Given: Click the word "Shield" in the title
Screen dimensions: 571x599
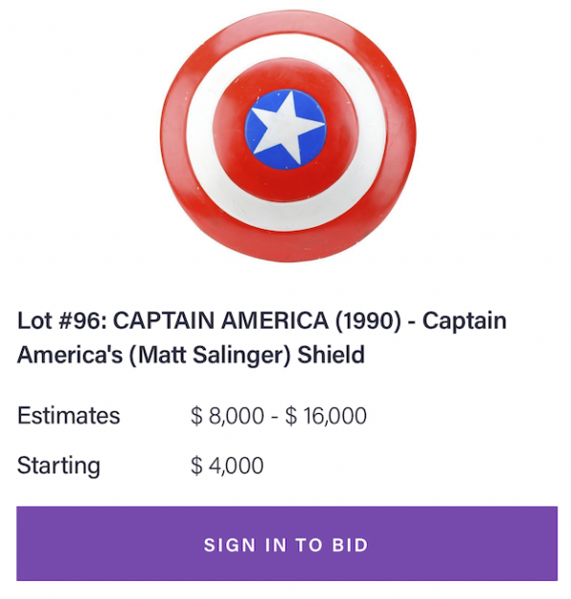Looking at the screenshot, I should [x=331, y=355].
